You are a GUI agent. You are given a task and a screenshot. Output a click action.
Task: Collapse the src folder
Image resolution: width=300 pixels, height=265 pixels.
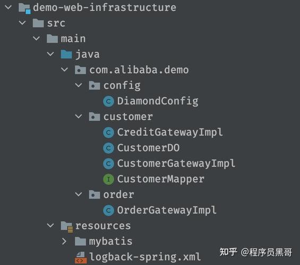tap(22, 23)
